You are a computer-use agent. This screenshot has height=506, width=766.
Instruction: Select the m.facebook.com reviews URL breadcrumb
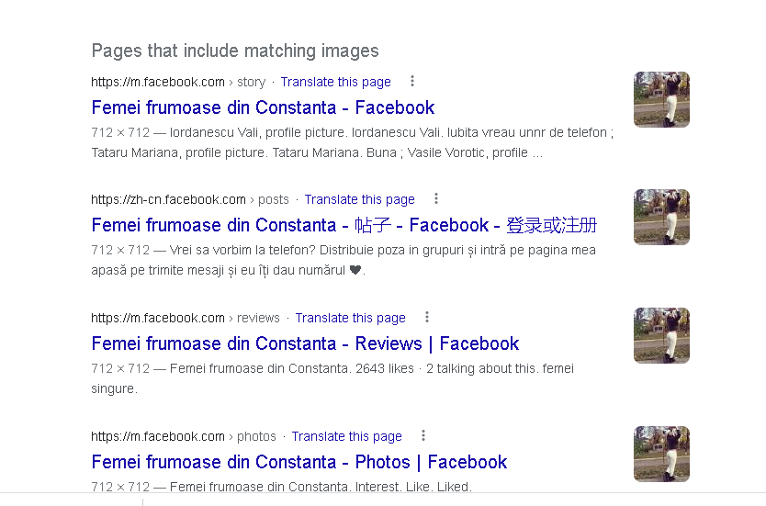tap(186, 318)
